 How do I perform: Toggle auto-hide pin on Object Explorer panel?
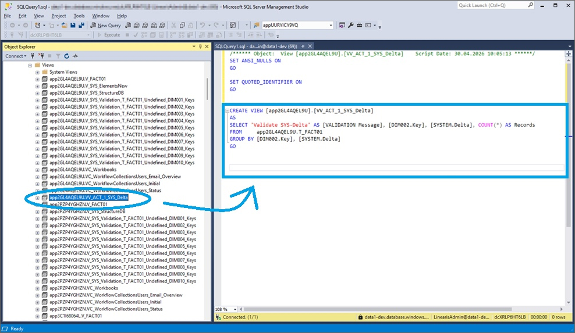click(200, 46)
